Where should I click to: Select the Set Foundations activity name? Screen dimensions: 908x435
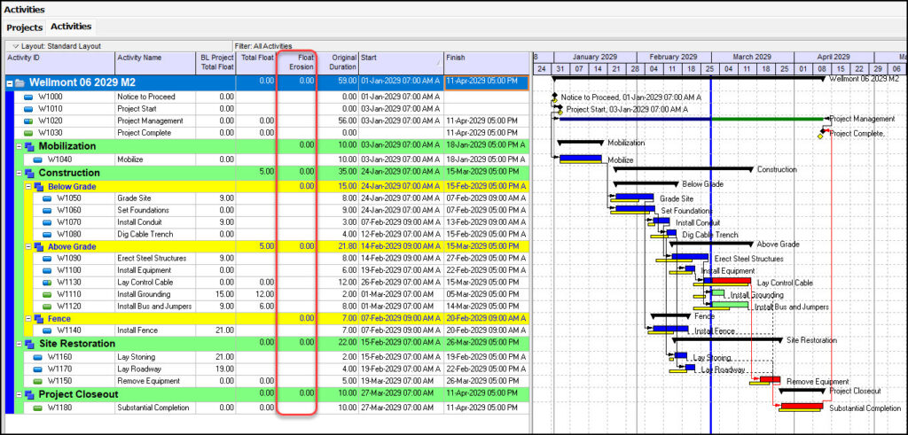[x=143, y=211]
